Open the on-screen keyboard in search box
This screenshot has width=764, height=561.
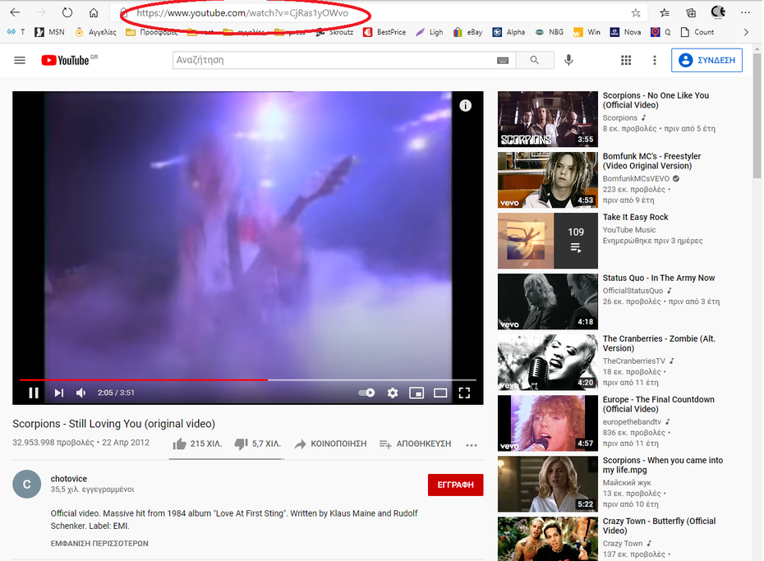tap(502, 61)
